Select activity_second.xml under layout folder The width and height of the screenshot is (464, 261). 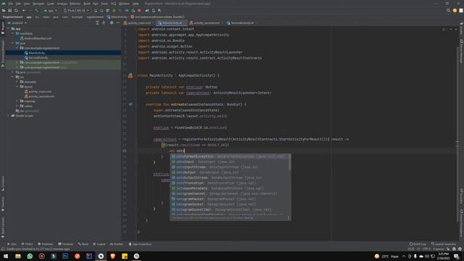pos(41,96)
